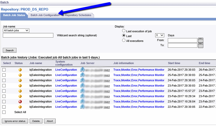Click the Ignore error status button
This screenshot has width=216, height=126.
(15, 121)
